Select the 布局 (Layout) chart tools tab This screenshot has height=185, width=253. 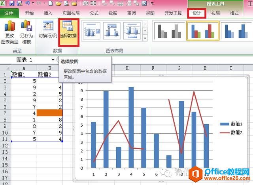tap(215, 13)
